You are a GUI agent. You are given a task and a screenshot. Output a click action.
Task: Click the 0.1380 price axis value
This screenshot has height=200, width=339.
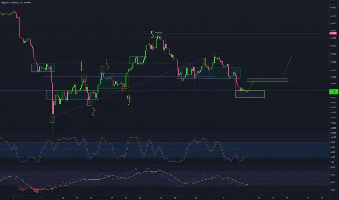[333, 38]
